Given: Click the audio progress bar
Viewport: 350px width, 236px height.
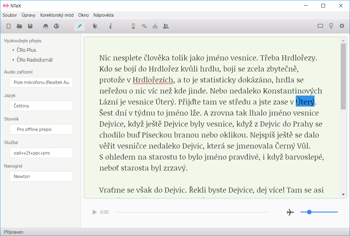Looking at the screenshot, I should click(192, 212).
